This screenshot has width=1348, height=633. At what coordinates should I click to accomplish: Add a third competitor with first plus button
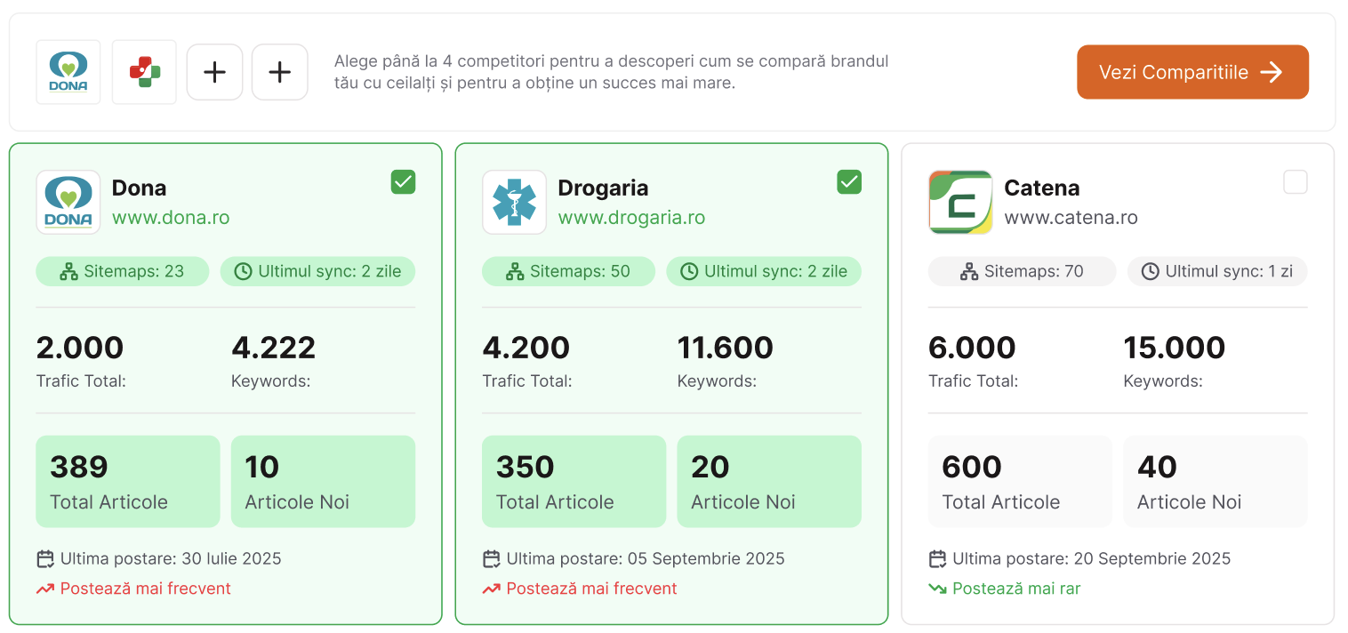click(x=214, y=72)
